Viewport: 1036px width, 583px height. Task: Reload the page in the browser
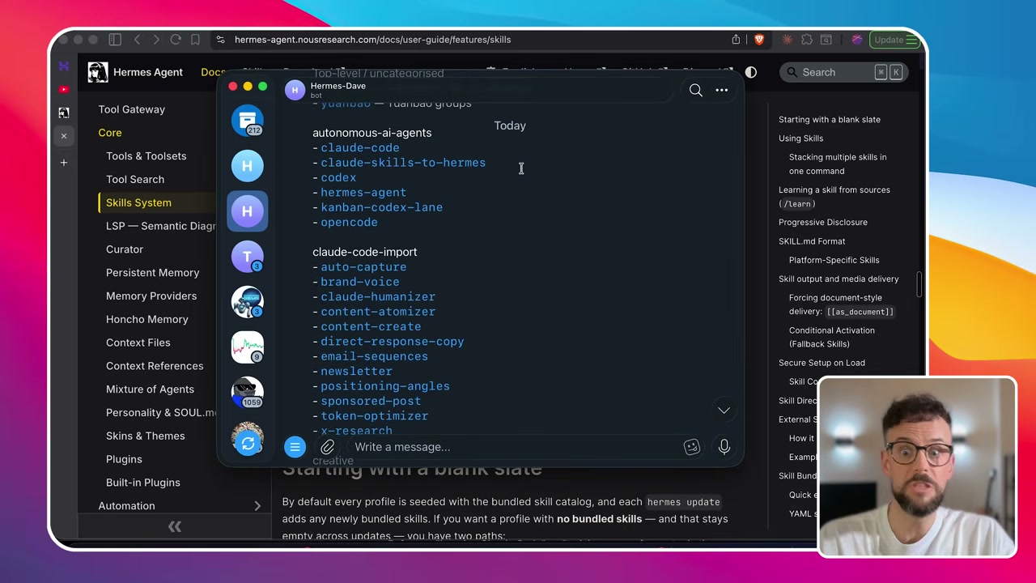(x=175, y=40)
